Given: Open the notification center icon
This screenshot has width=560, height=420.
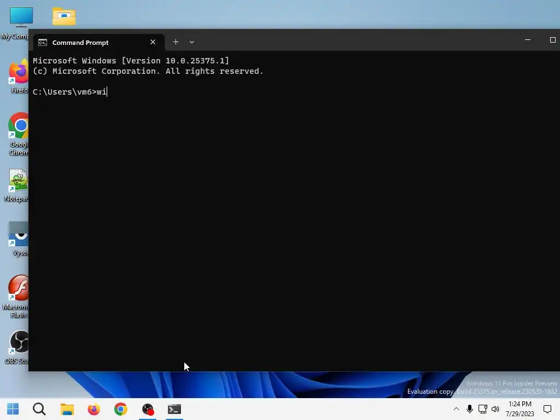Looking at the screenshot, I should click(x=547, y=409).
